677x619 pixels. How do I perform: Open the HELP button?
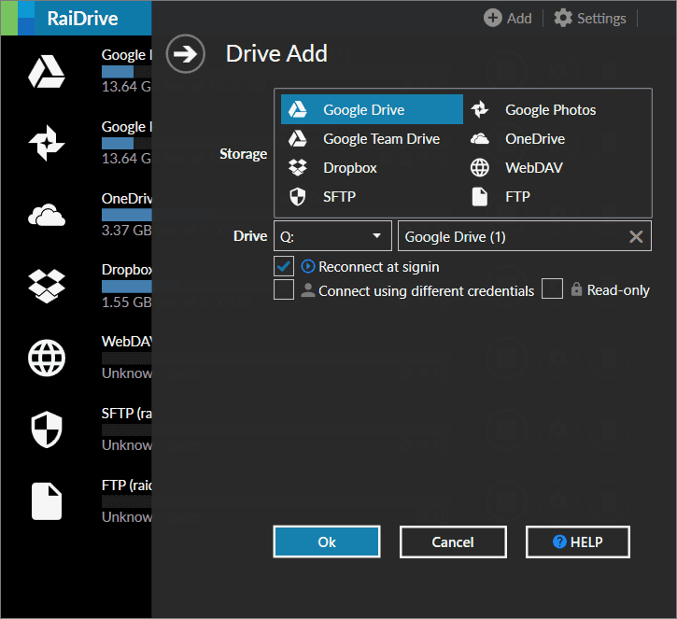[x=577, y=542]
